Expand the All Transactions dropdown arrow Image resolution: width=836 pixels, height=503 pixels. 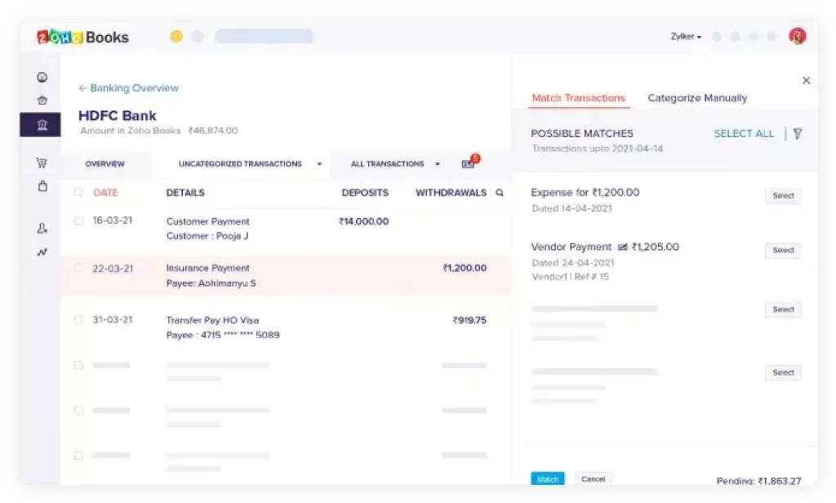tap(438, 164)
